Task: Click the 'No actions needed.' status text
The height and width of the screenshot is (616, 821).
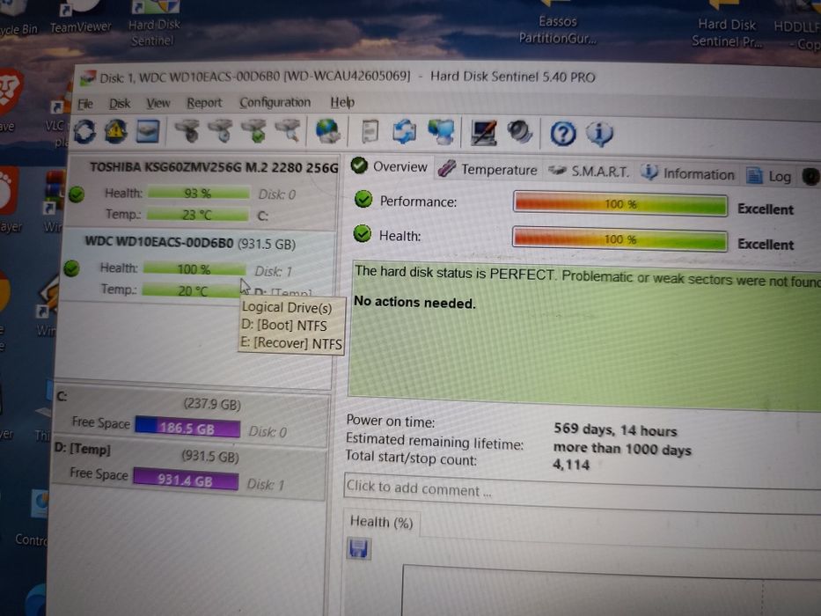Action: pos(414,302)
